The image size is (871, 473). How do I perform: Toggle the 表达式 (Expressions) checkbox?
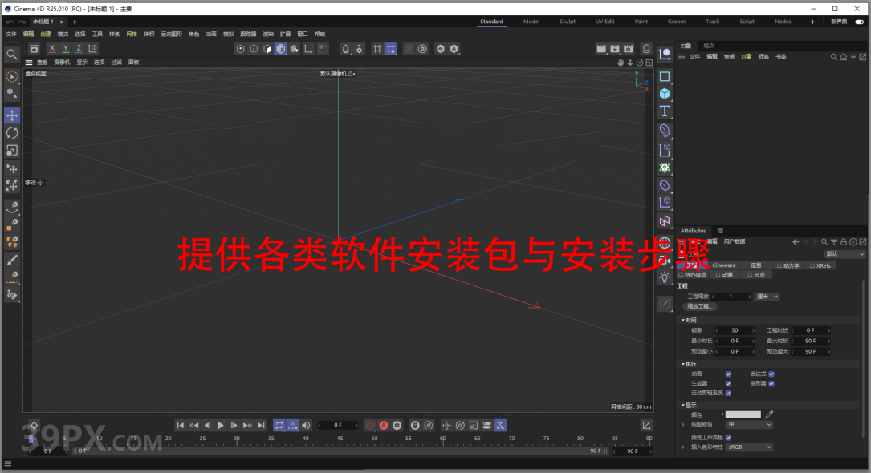[771, 374]
